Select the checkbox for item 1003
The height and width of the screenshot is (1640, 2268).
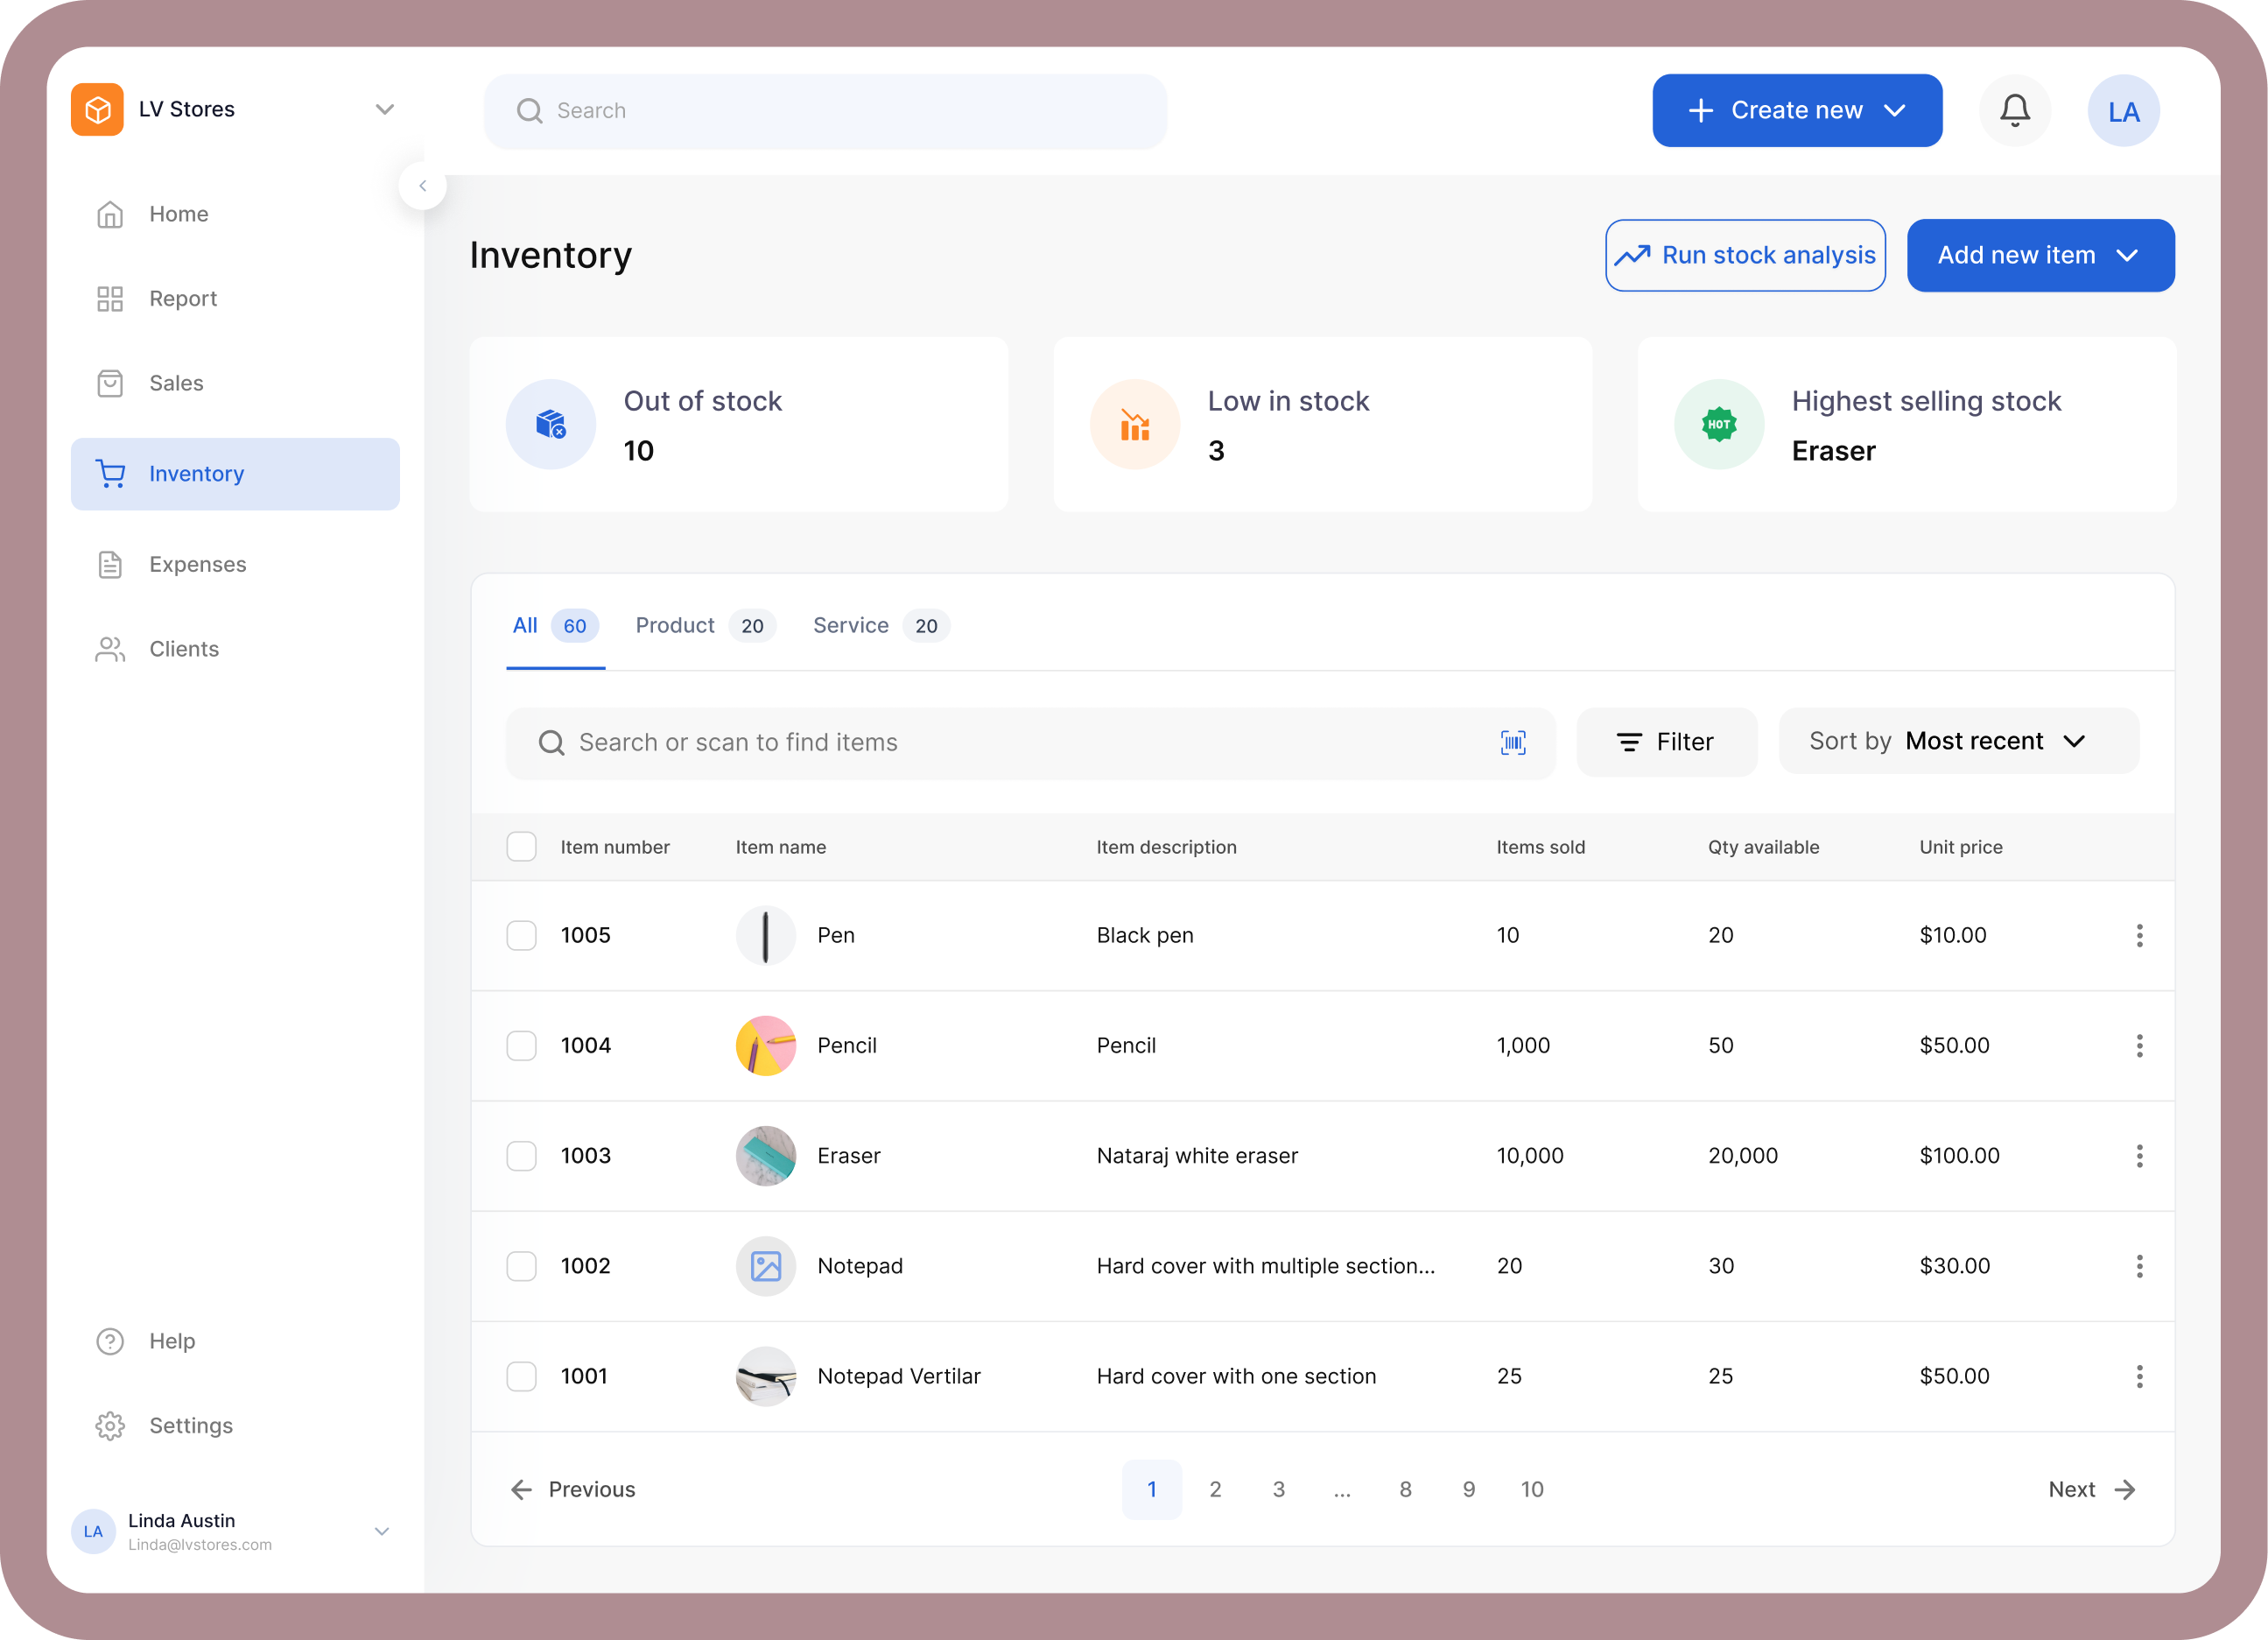click(521, 1156)
